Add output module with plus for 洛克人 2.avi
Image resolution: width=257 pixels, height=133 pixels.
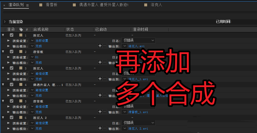click(x=100, y=128)
